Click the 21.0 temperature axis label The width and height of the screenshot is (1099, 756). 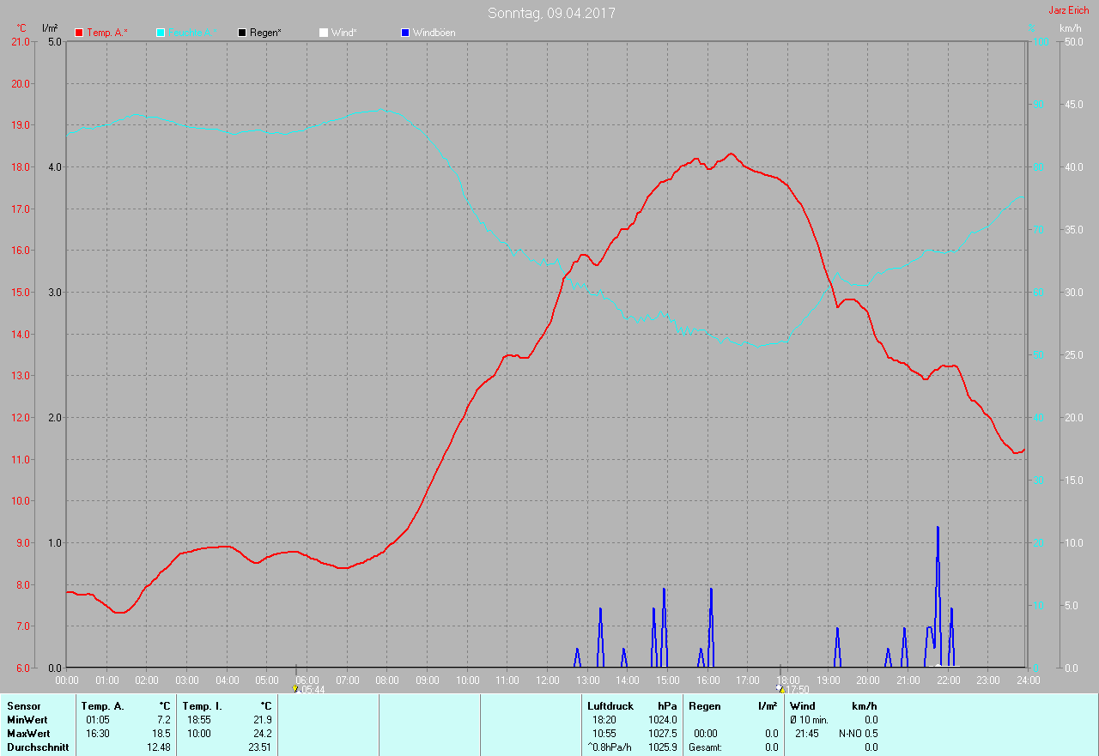click(19, 42)
